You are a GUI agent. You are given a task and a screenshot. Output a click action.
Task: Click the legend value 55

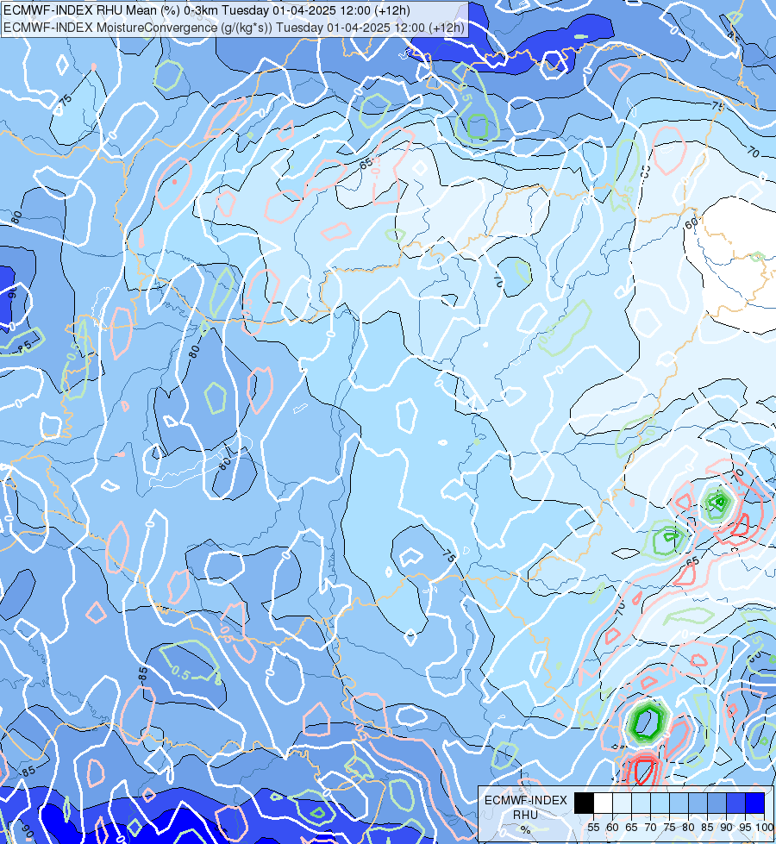593,828
